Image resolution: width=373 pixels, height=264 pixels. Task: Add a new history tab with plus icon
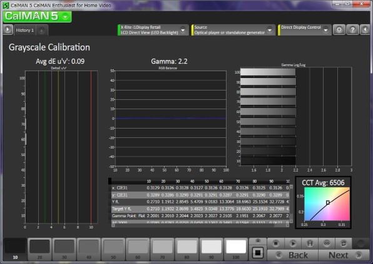point(42,31)
